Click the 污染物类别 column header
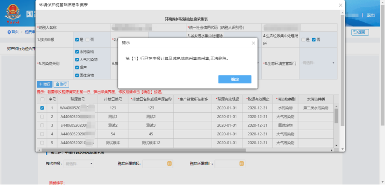Viewport: 385px width, 185px height. [285, 99]
